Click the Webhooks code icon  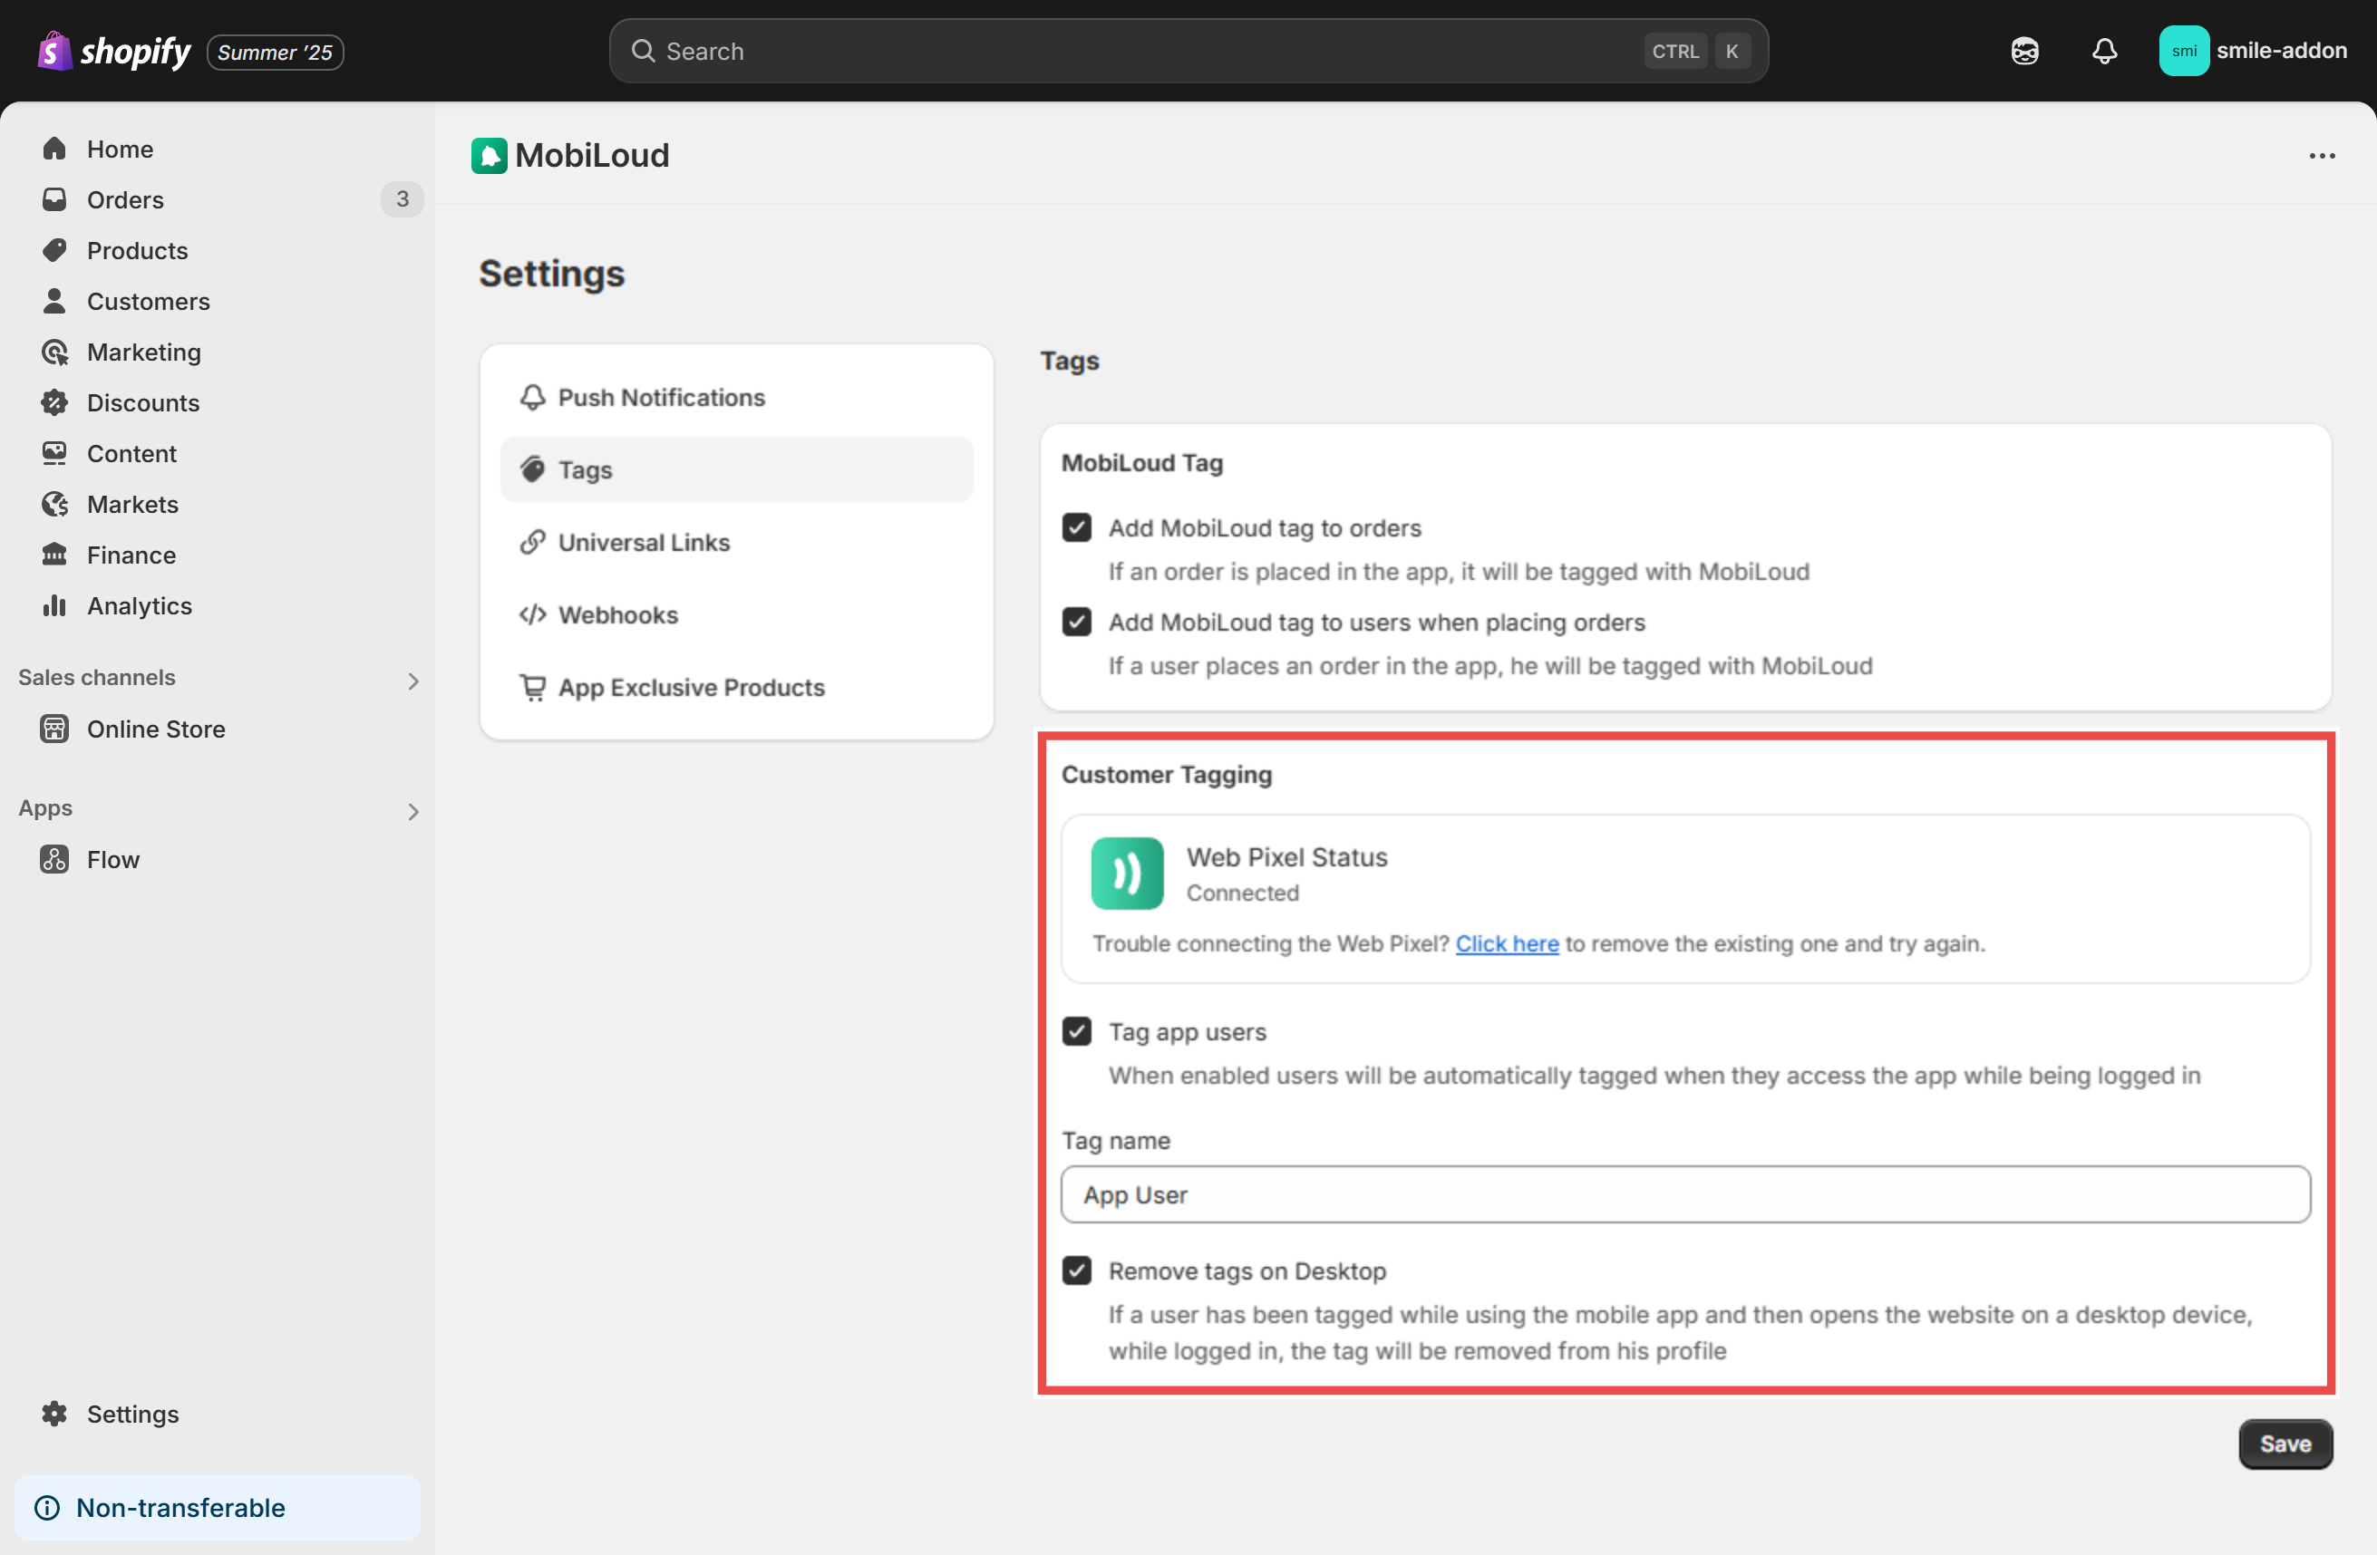pyautogui.click(x=533, y=614)
